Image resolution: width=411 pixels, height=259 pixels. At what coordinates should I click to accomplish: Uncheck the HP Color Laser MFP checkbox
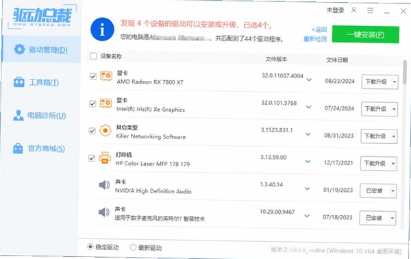pyautogui.click(x=92, y=158)
